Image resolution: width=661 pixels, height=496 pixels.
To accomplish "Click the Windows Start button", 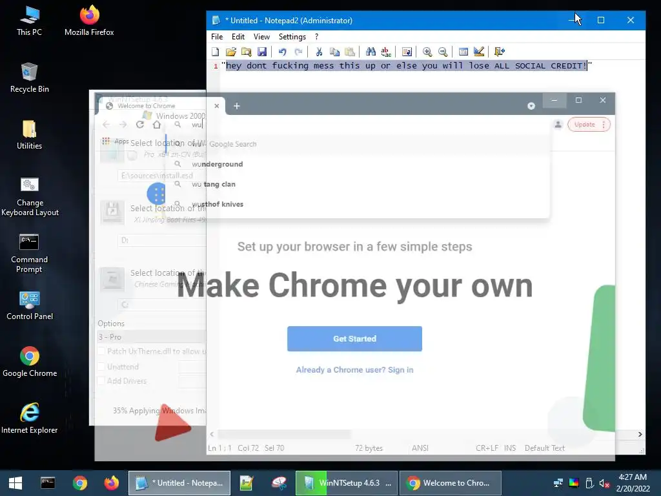I will [x=15, y=483].
